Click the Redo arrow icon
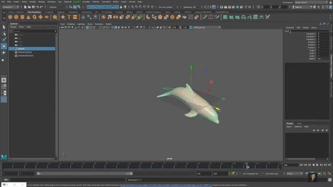The height and width of the screenshot is (187, 333). coord(41,7)
